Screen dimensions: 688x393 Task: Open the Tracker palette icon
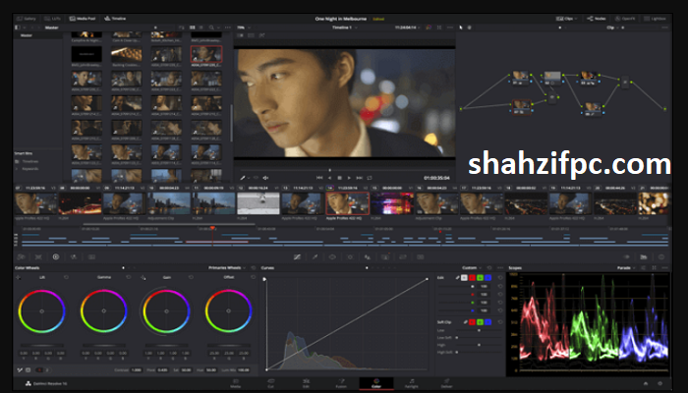click(350, 257)
